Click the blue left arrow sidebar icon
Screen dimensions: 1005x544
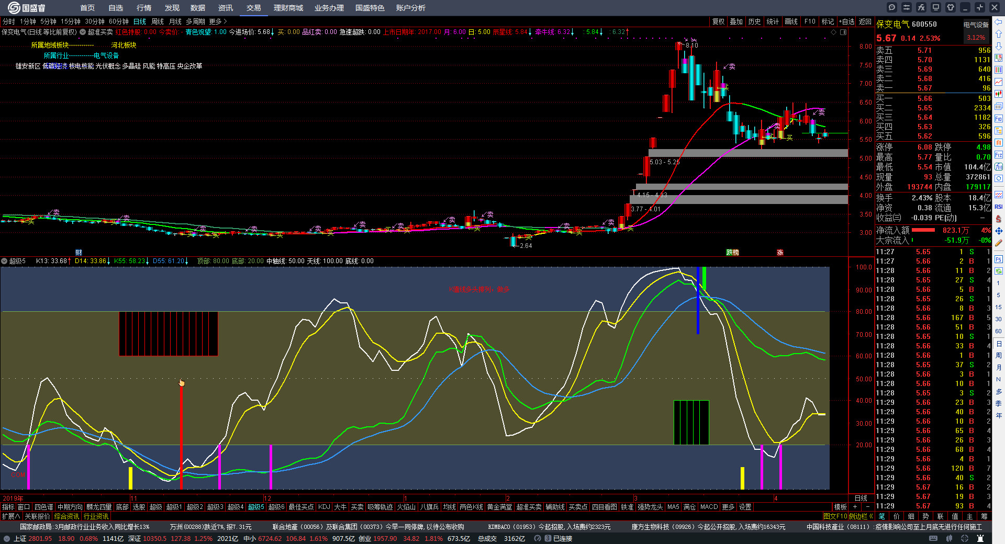point(999,22)
